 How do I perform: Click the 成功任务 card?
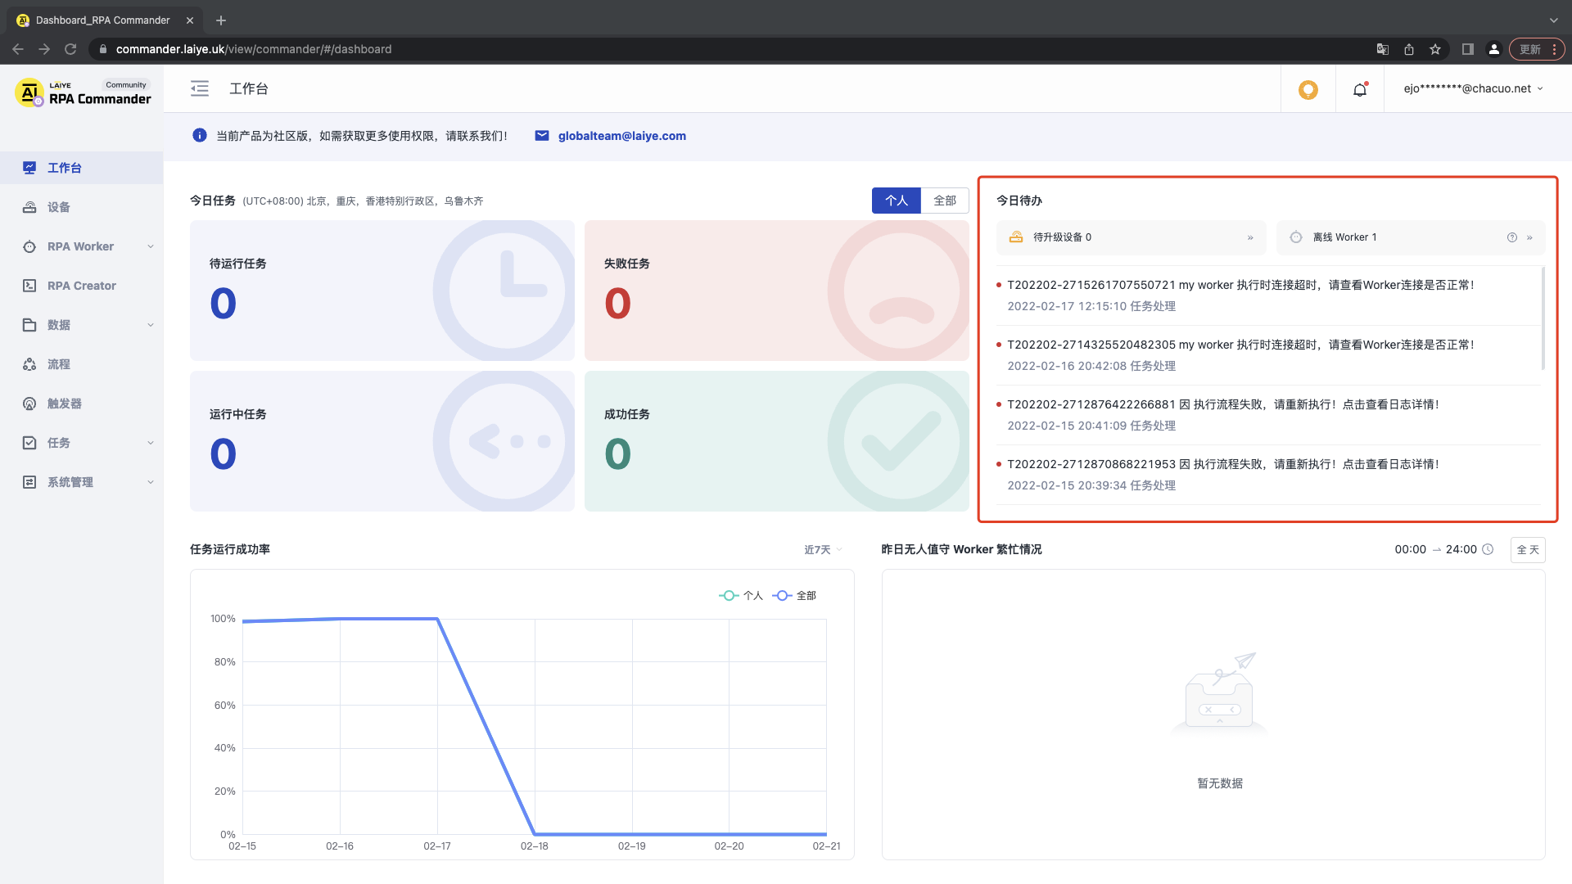[x=777, y=441]
